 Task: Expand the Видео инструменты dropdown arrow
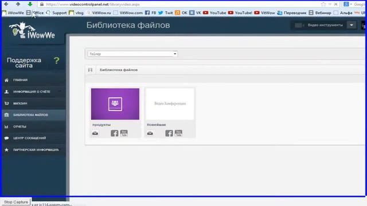[x=352, y=25]
